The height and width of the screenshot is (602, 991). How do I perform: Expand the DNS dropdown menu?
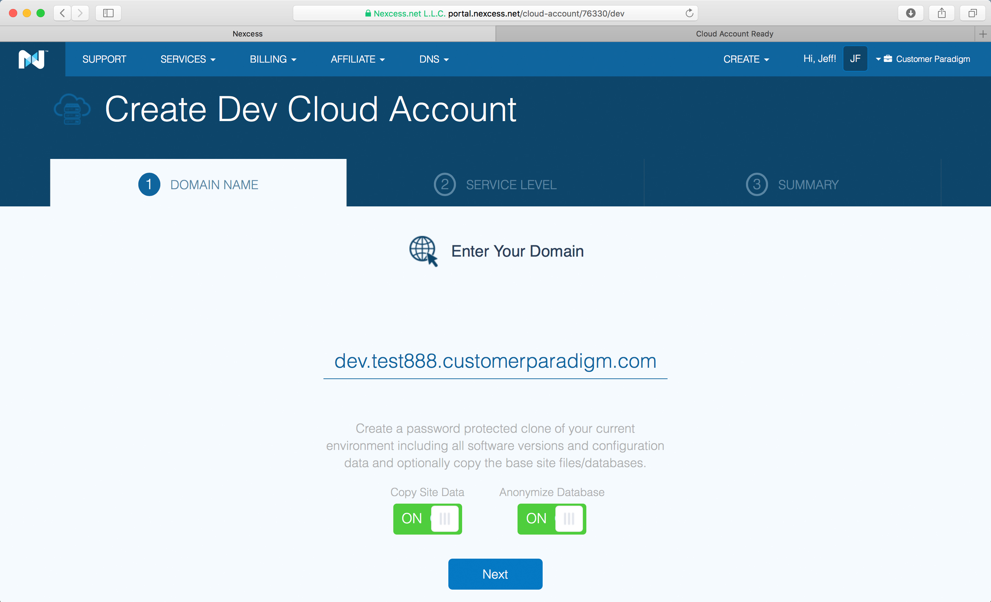[434, 59]
